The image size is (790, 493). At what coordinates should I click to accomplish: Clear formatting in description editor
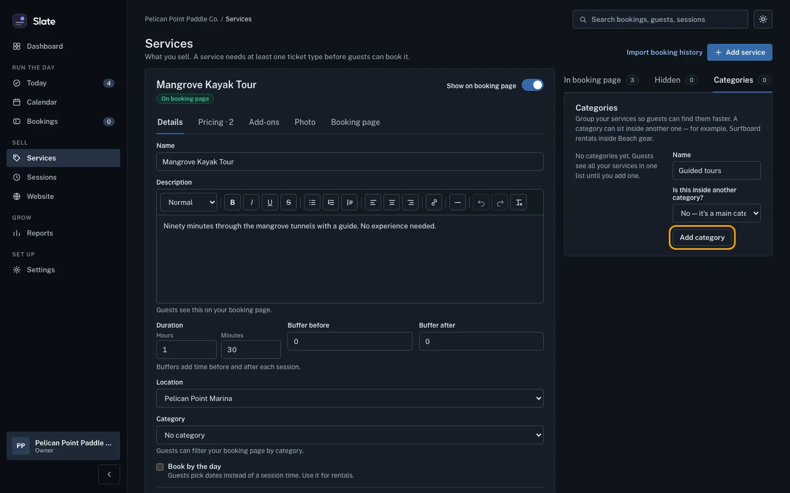point(518,203)
